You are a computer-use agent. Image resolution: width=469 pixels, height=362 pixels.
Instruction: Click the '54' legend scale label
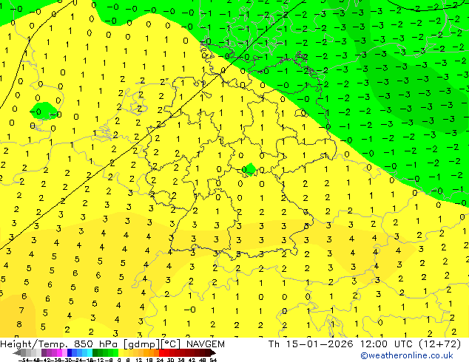point(212,360)
